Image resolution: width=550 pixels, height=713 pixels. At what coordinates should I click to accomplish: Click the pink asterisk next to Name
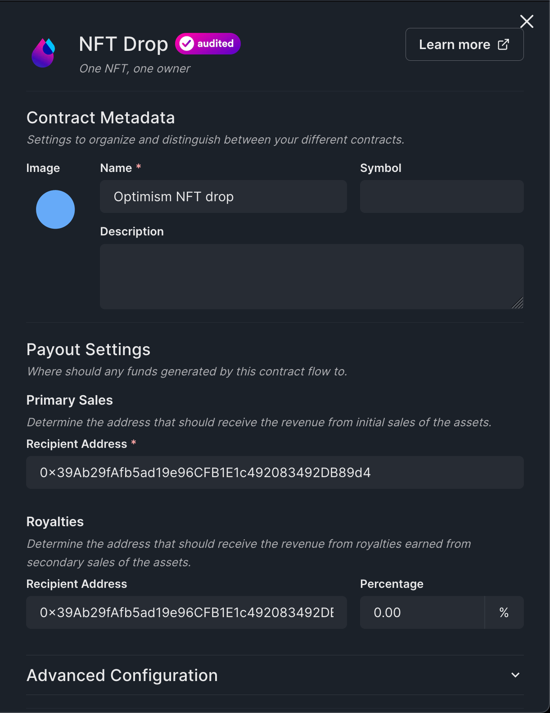[138, 167]
